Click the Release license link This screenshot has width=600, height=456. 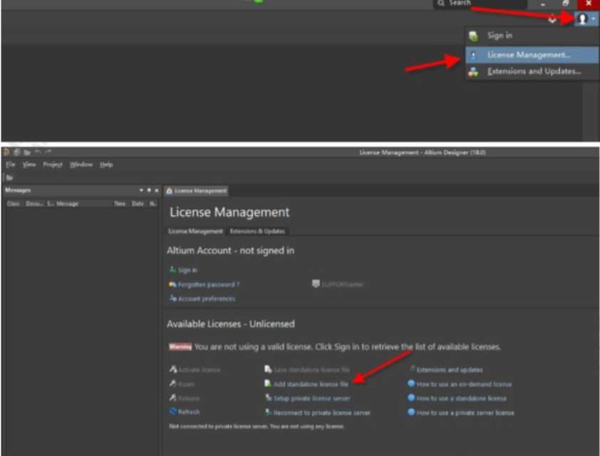pos(189,398)
